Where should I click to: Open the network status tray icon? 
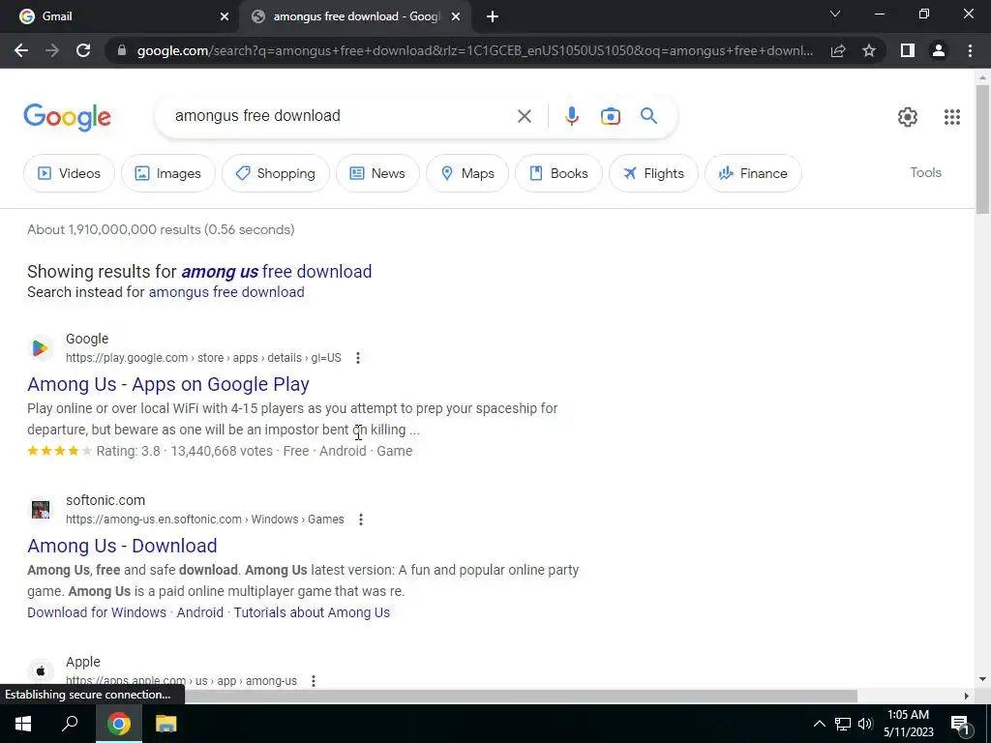[x=843, y=724]
